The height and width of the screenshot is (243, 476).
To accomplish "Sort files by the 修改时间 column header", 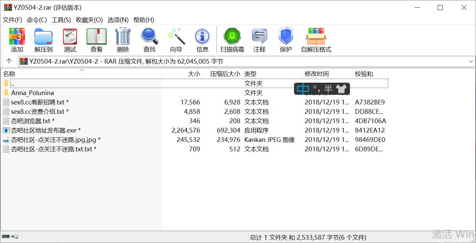I will click(x=328, y=74).
